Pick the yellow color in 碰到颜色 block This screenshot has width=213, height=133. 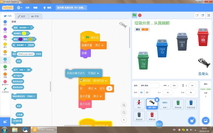point(24,34)
